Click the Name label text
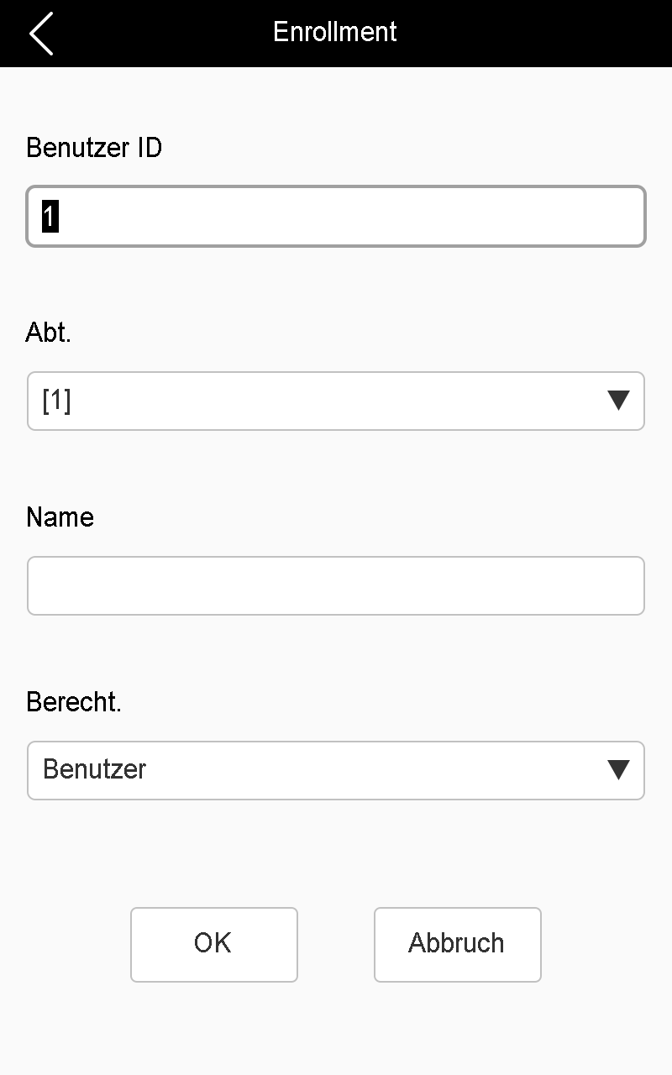 [60, 517]
